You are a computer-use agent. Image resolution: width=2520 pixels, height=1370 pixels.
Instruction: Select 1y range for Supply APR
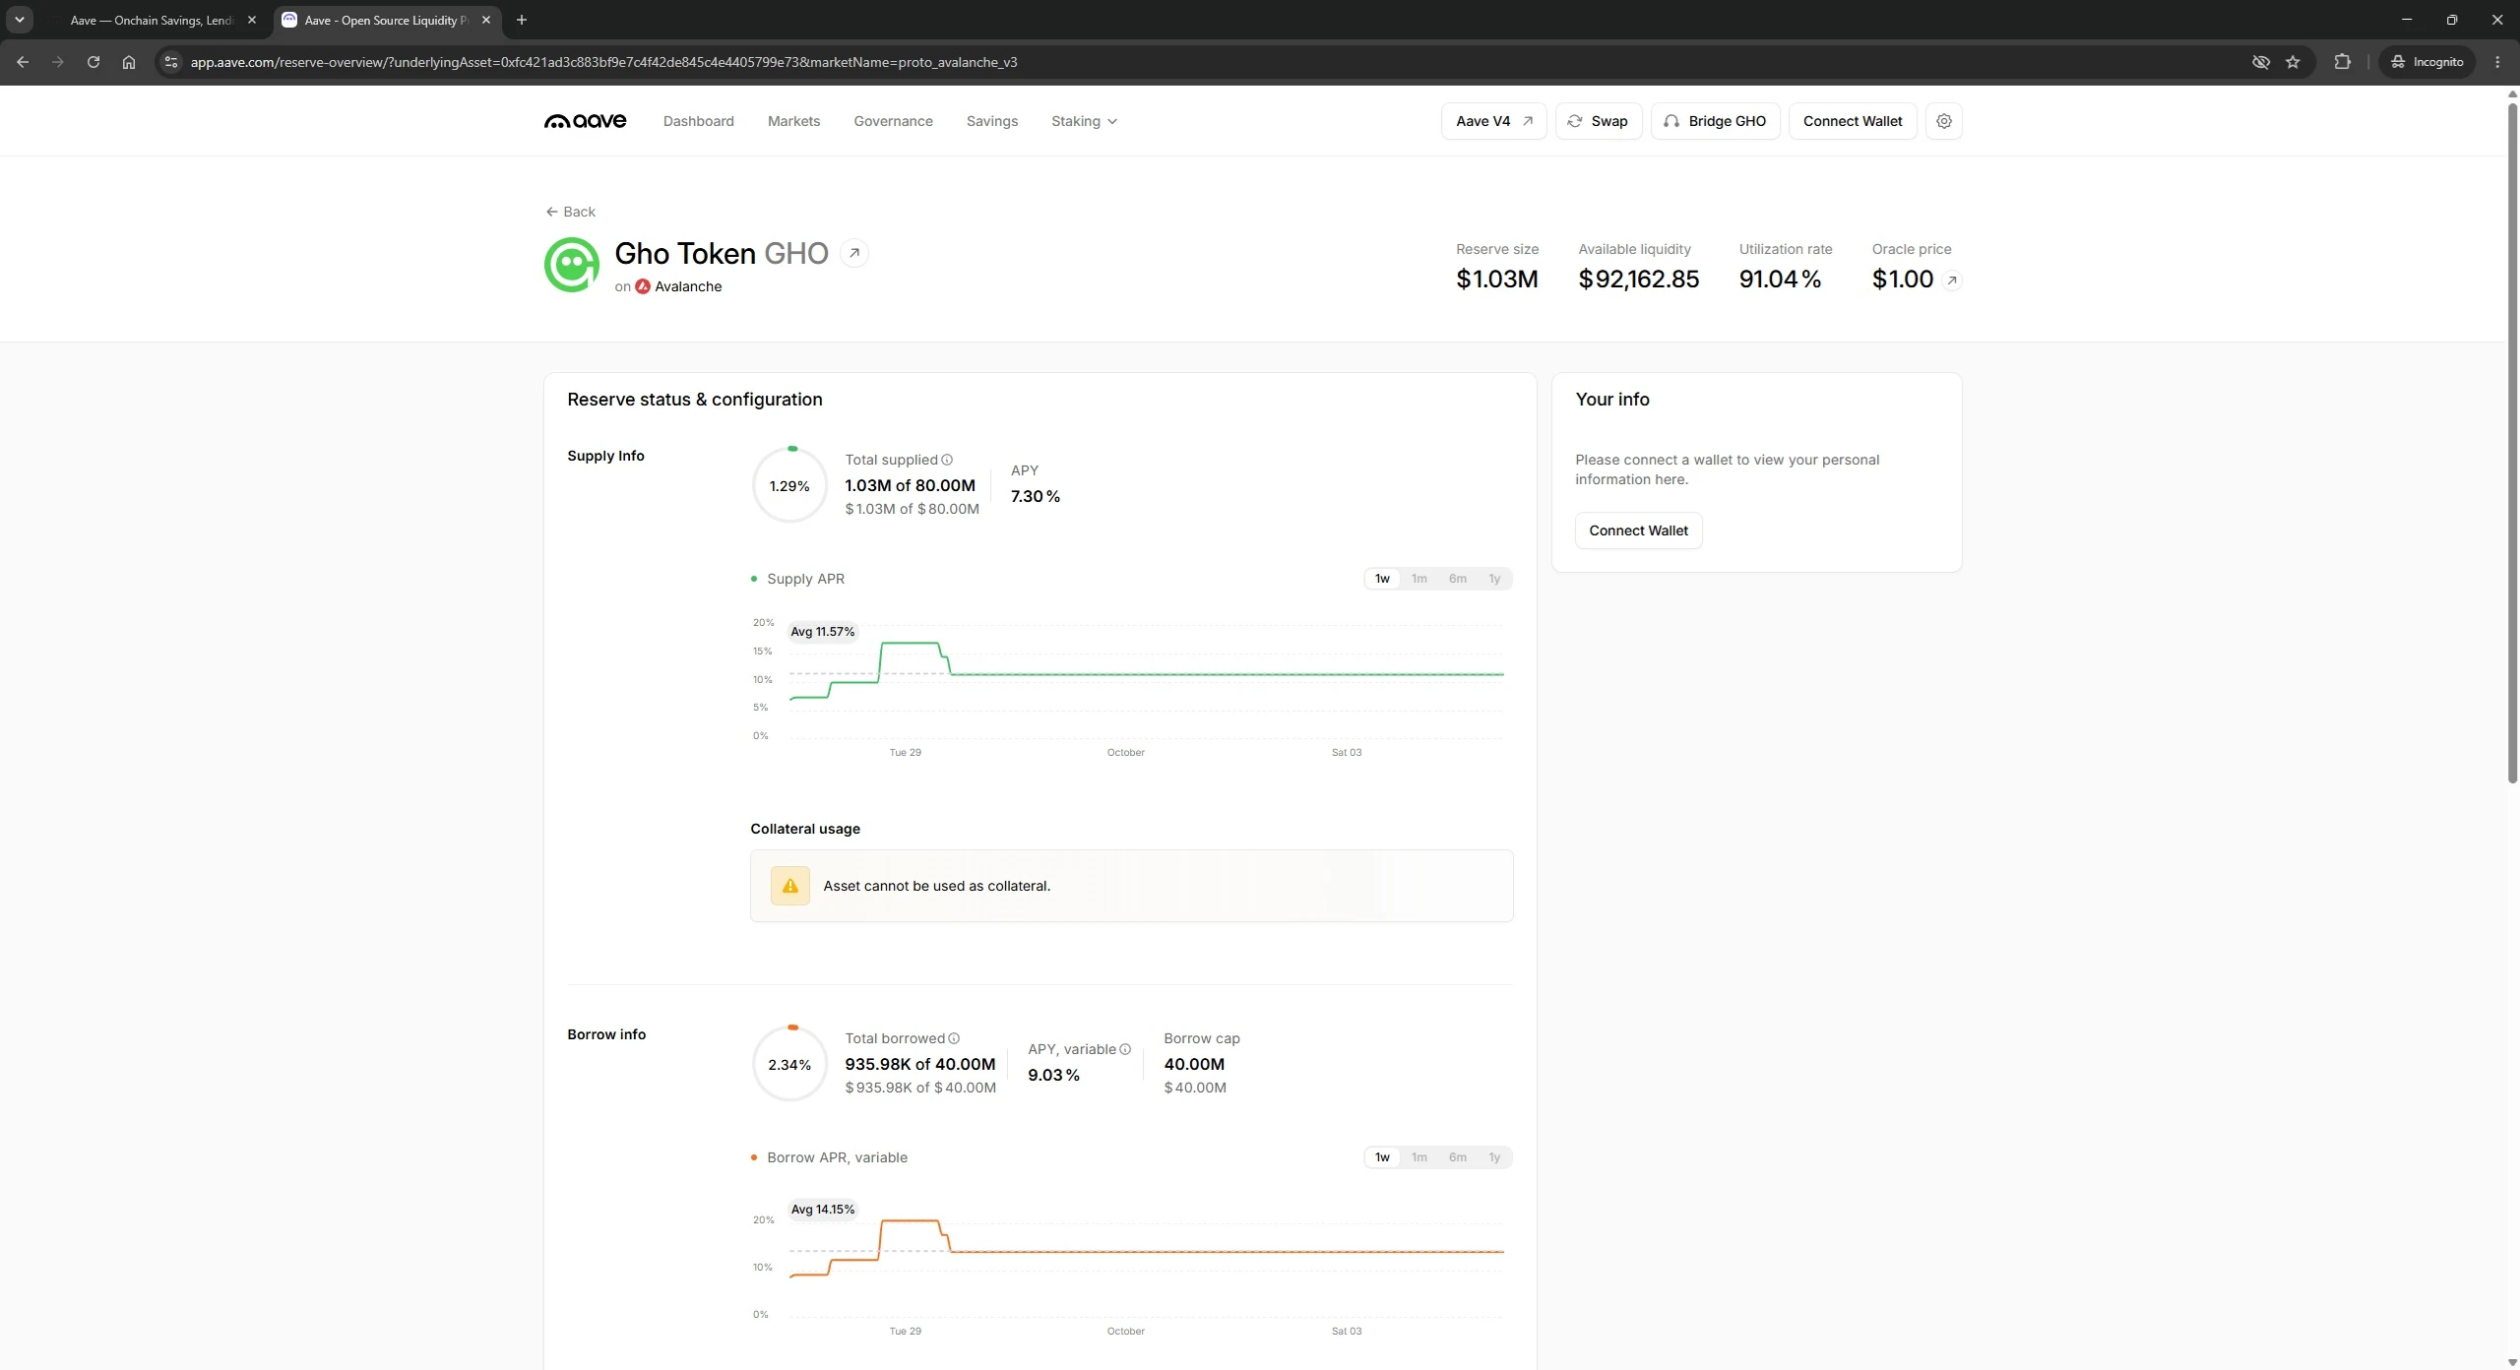coord(1494,579)
